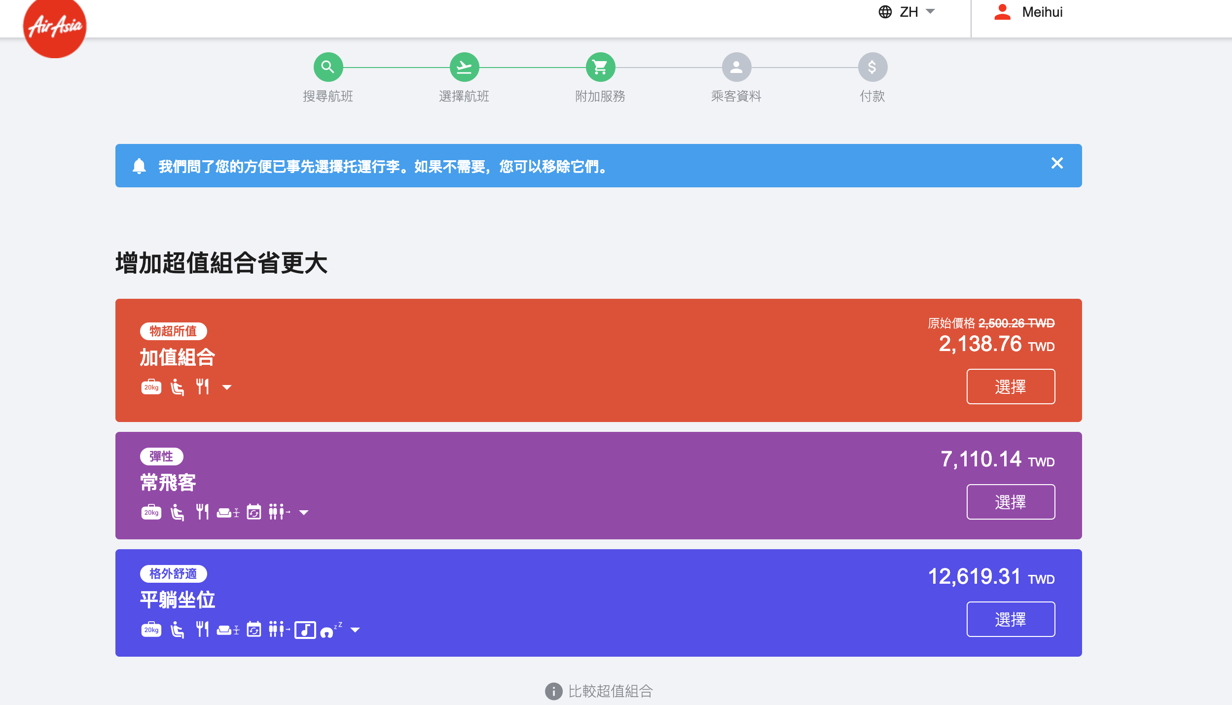This screenshot has width=1232, height=705.
Task: Expand details arrow of 常飛客 bundle
Action: coord(304,513)
